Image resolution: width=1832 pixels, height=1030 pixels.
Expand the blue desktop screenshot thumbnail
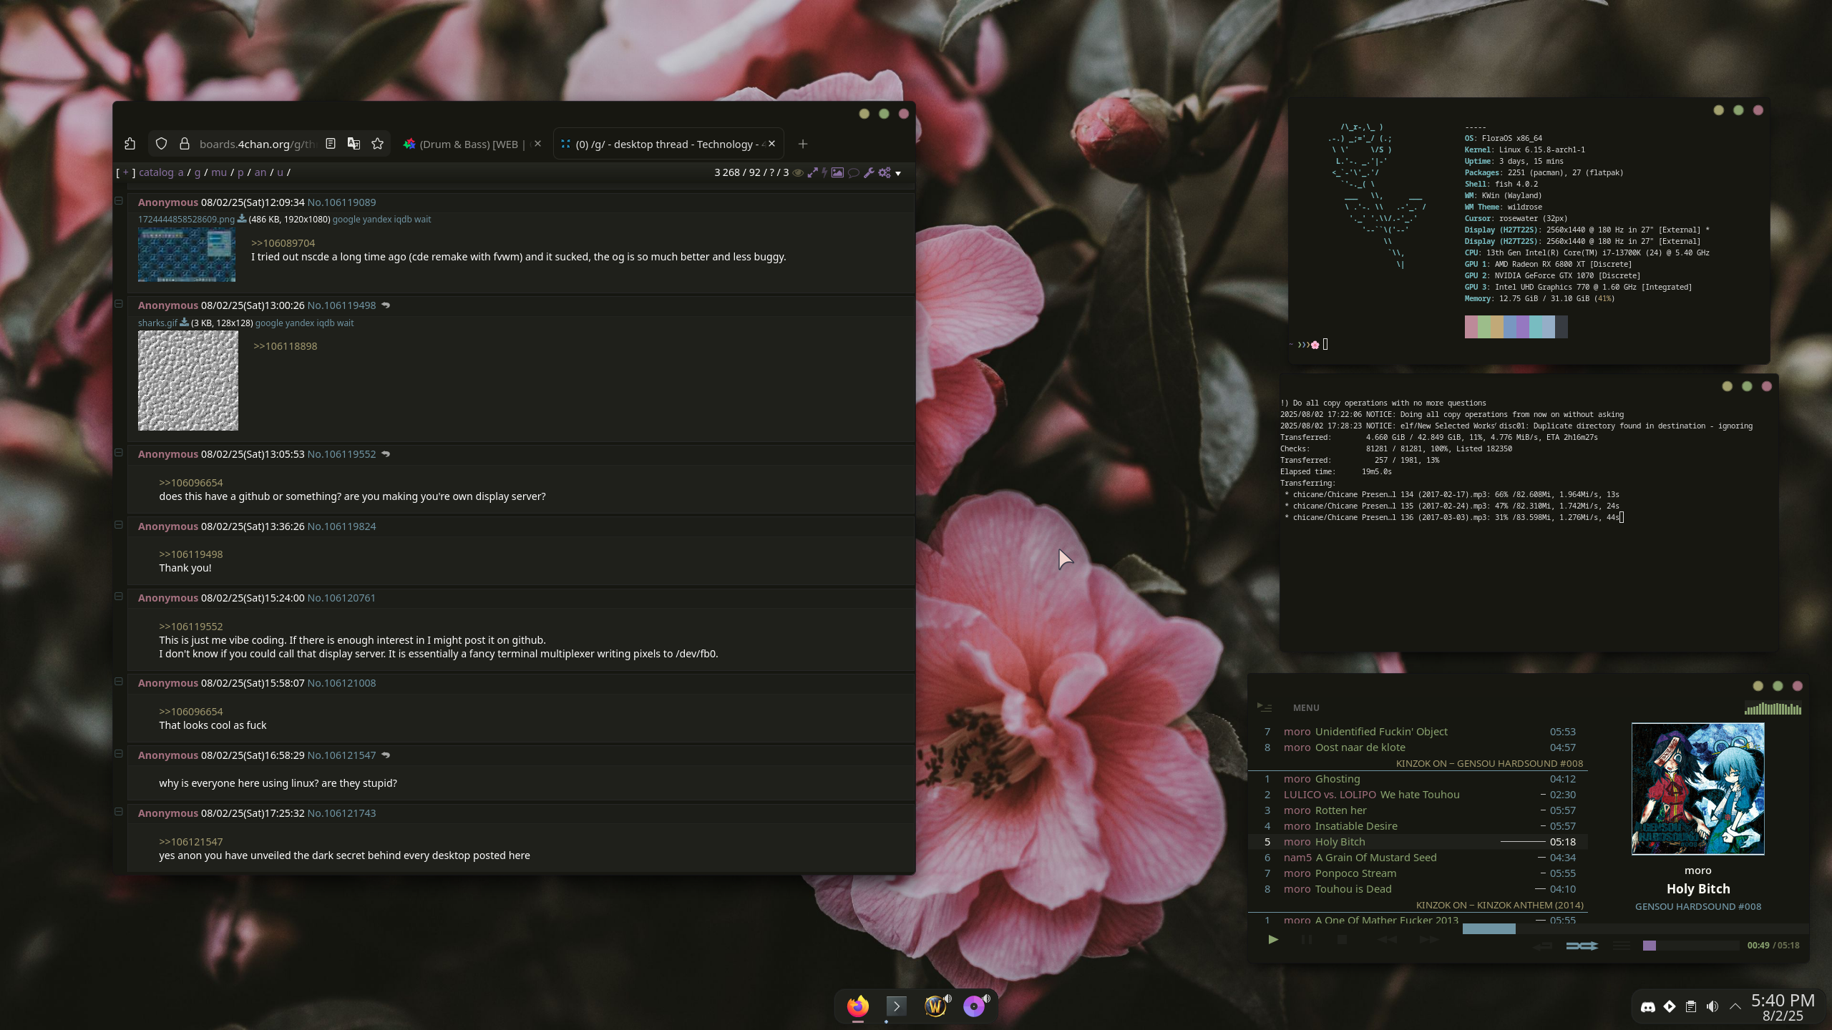tap(187, 255)
